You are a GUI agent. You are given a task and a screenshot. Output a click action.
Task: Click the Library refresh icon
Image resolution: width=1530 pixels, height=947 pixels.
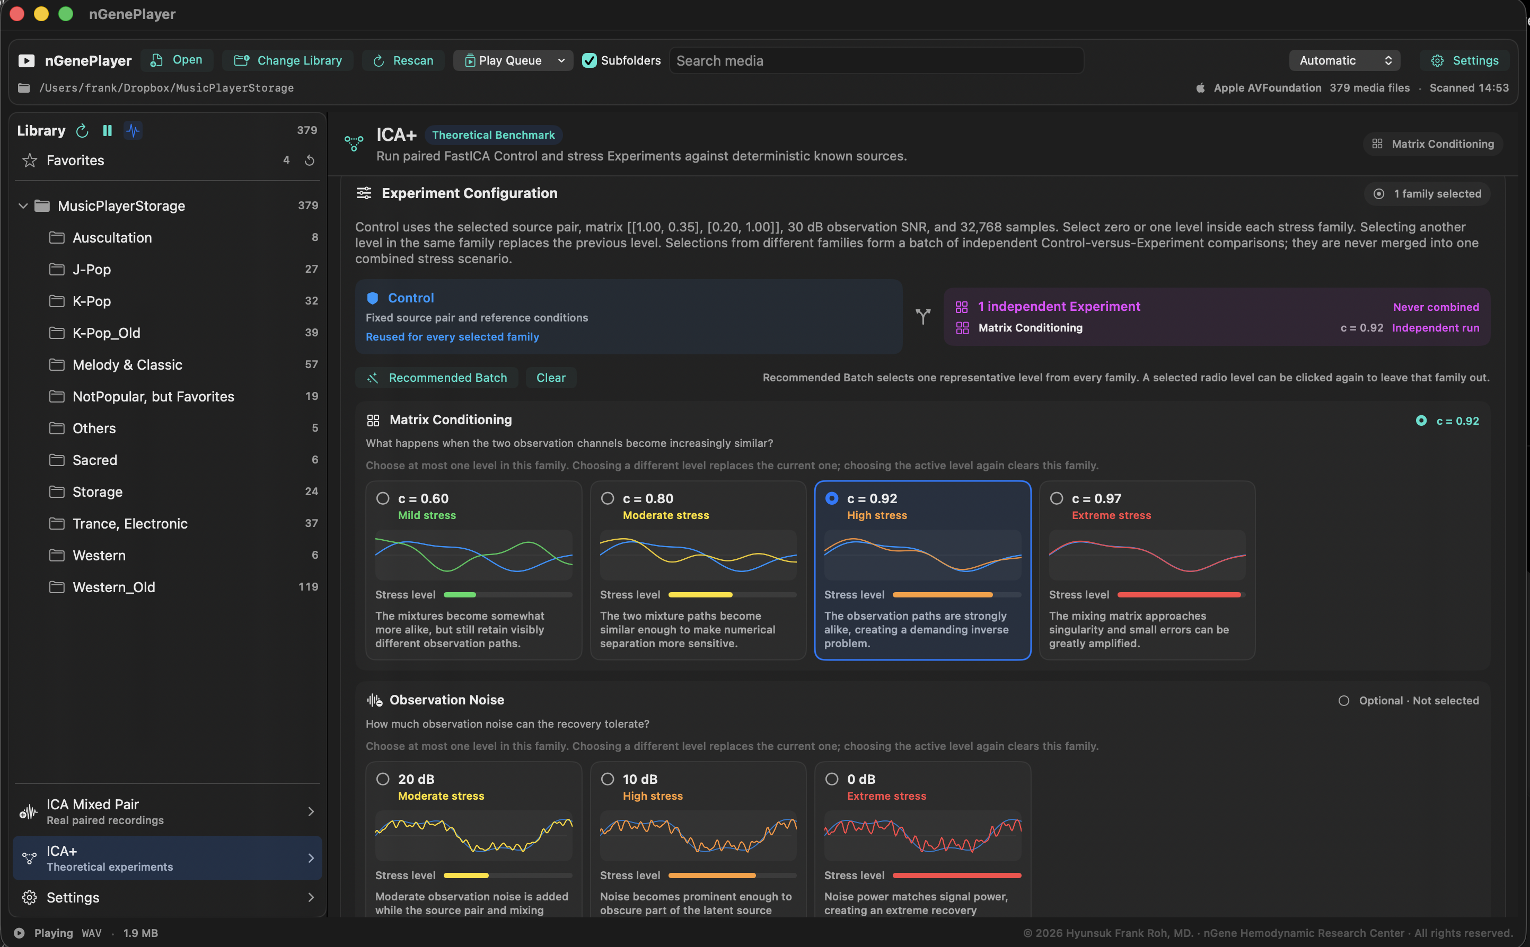pos(82,130)
